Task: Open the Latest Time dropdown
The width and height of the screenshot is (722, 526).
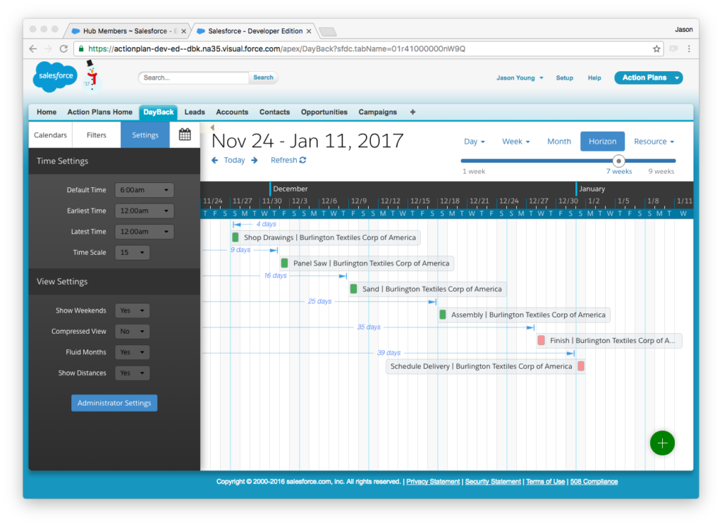Action: point(144,231)
